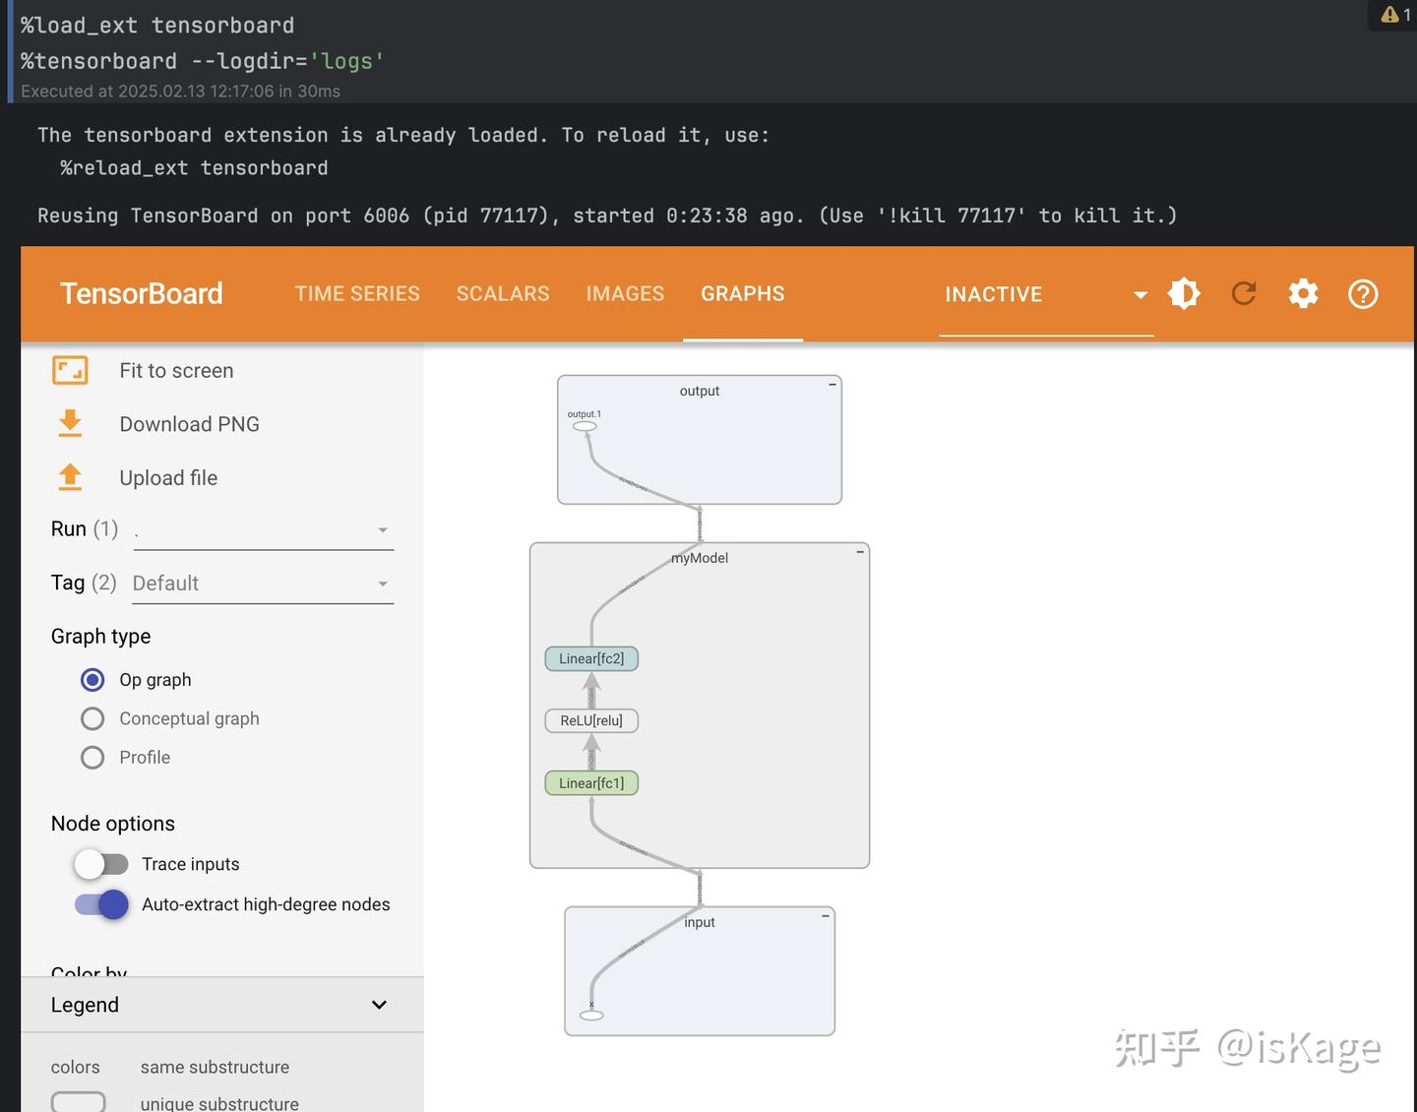Switch to the SCALARS tab
The width and height of the screenshot is (1417, 1112).
coord(503,293)
